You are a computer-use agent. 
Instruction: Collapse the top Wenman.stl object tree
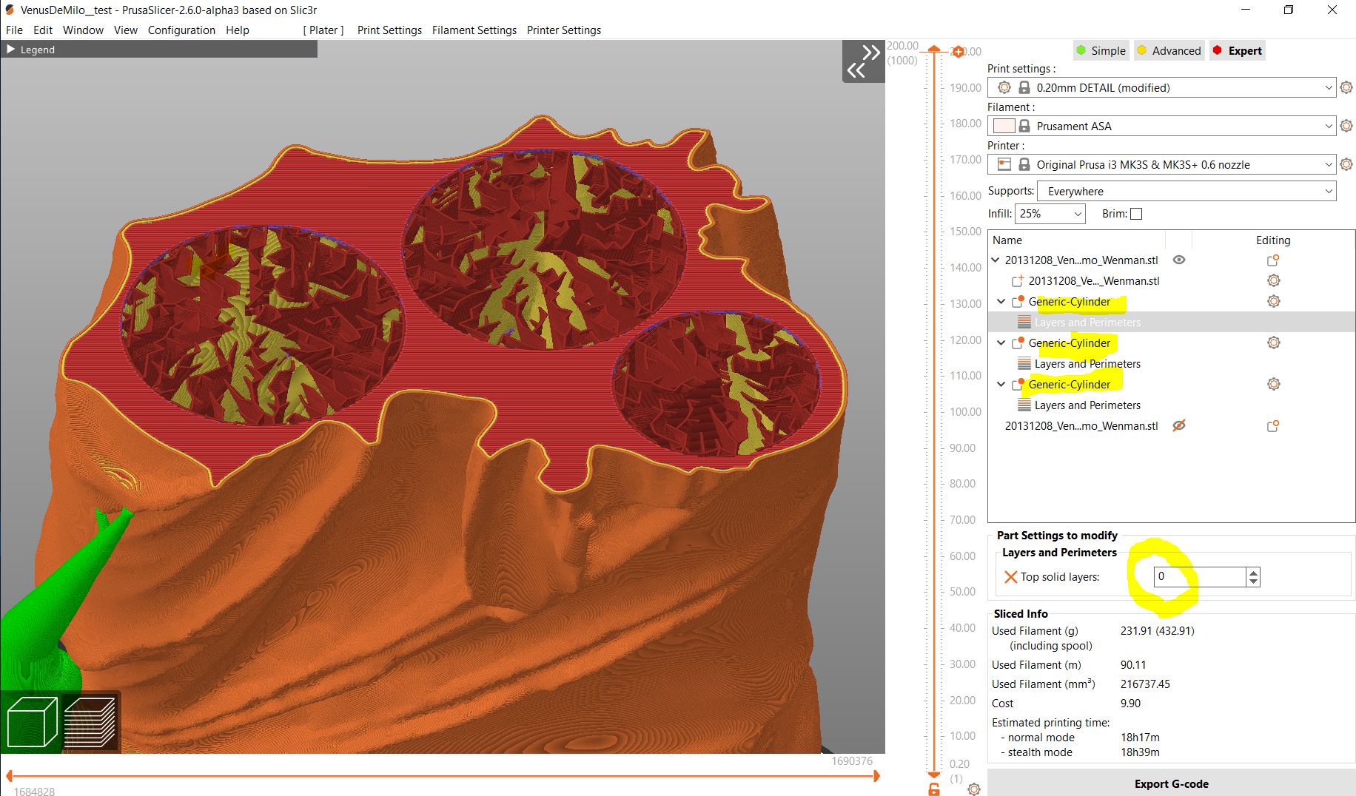click(995, 260)
